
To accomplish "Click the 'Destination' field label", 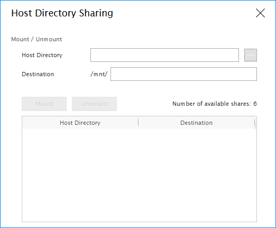I will pyautogui.click(x=38, y=74).
